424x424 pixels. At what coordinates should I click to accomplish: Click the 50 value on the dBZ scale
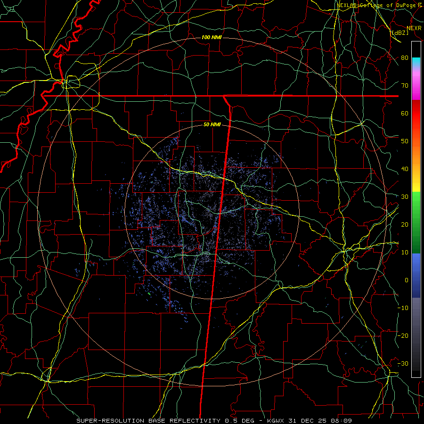pyautogui.click(x=405, y=141)
